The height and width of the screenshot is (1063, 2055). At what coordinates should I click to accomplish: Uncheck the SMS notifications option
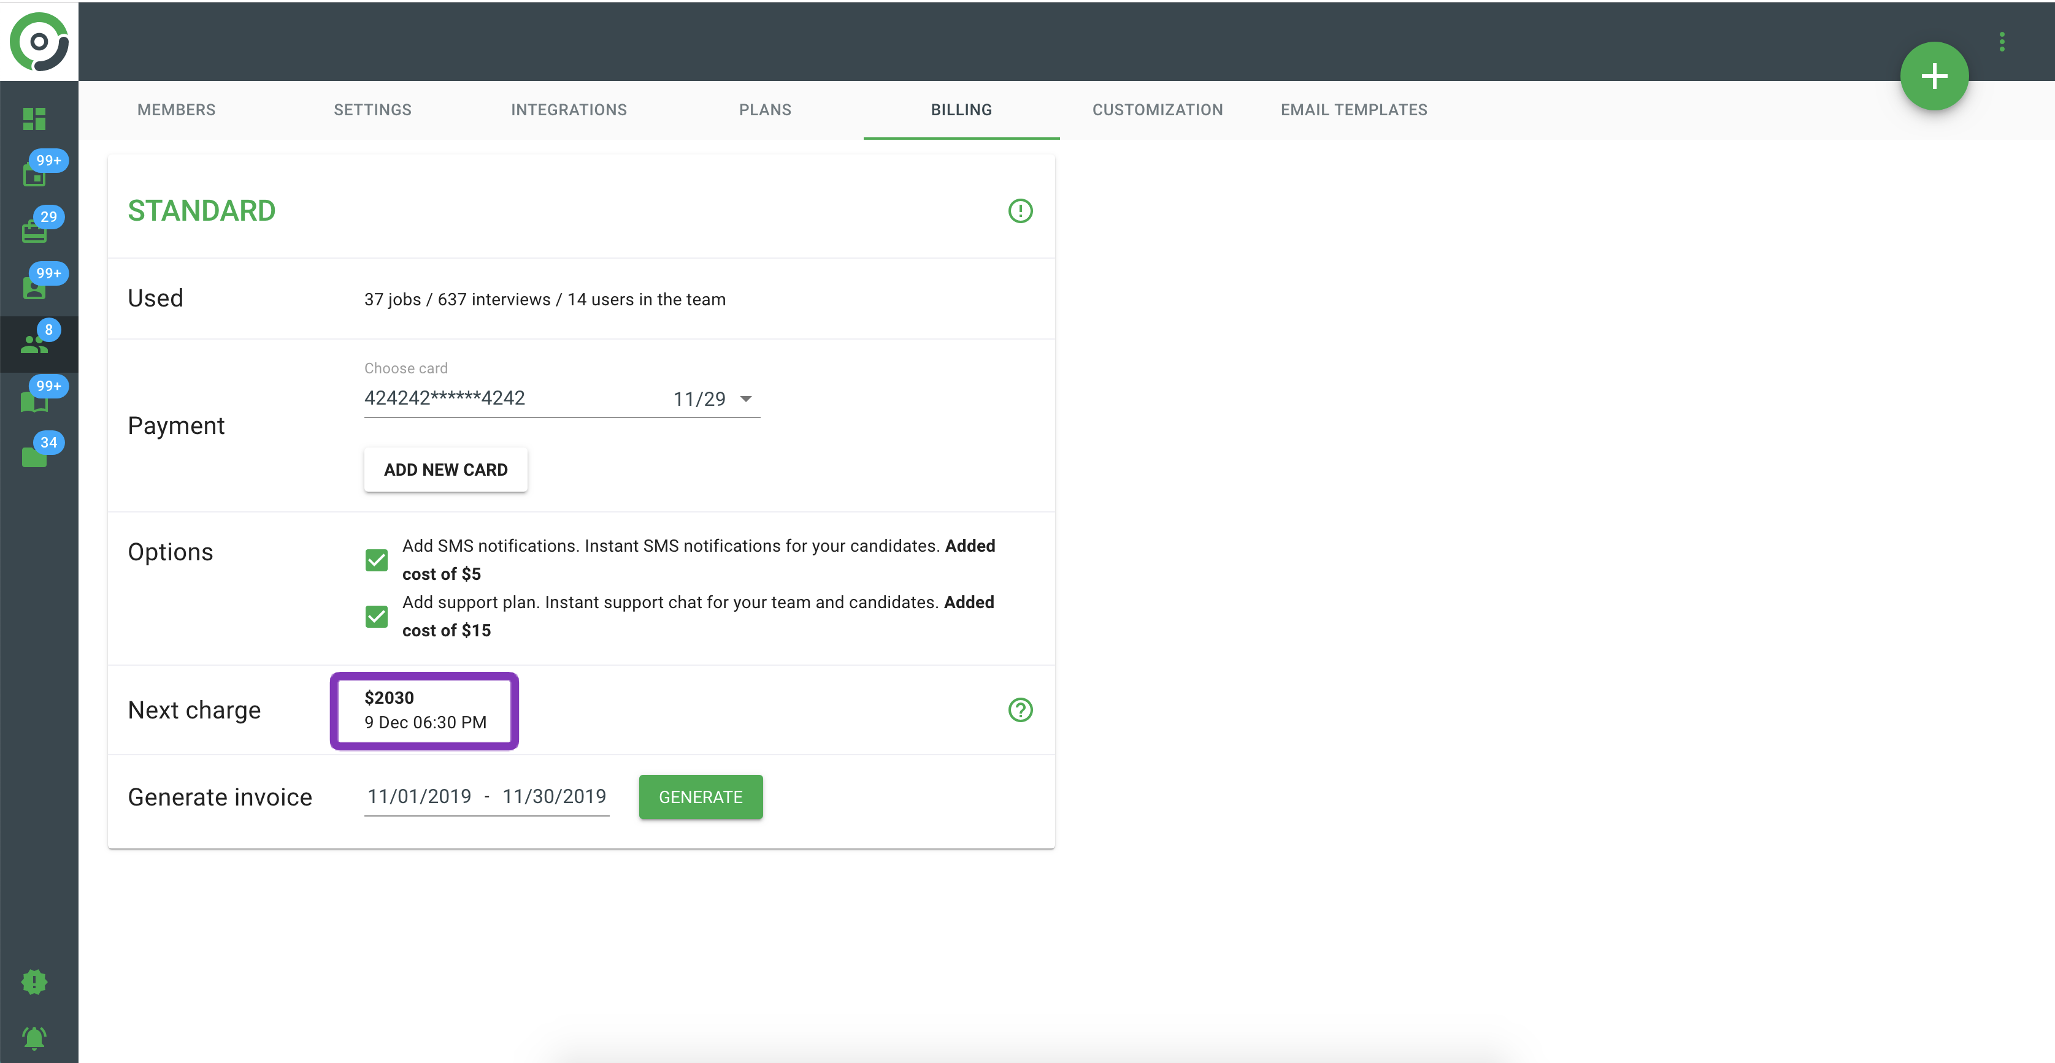pos(377,560)
